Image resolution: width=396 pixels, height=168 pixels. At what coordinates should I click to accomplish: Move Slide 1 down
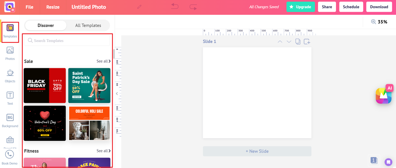click(289, 41)
